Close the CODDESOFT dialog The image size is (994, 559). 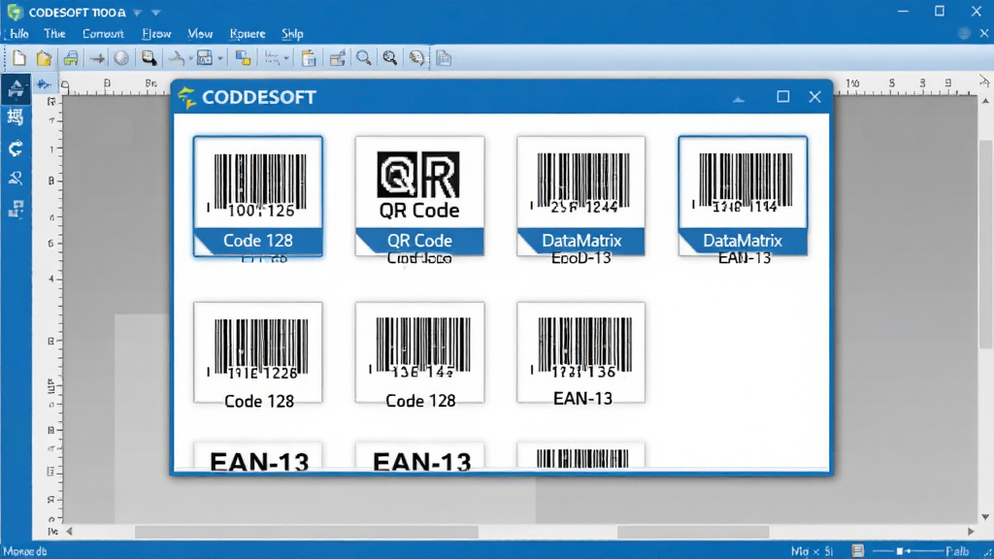(x=814, y=97)
